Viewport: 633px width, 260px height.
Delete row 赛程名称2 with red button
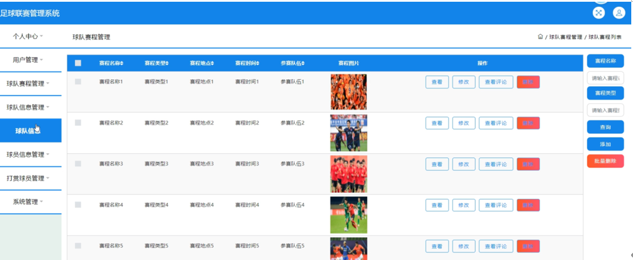click(528, 123)
